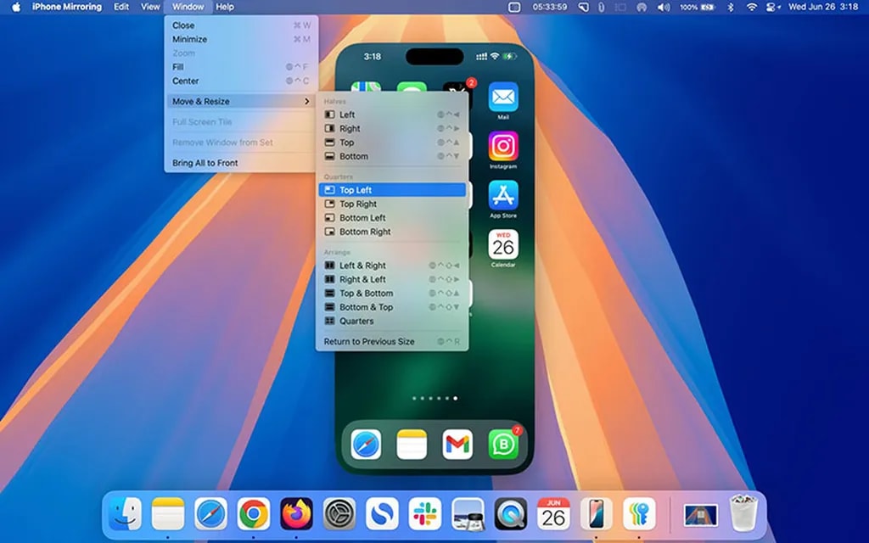
Task: Open the Mail app on the iPhone
Action: coord(504,96)
